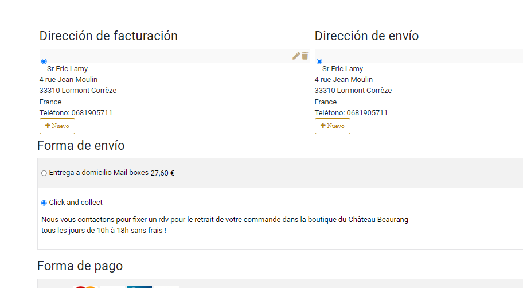Click France under billing address
The height and width of the screenshot is (288, 523).
[50, 102]
